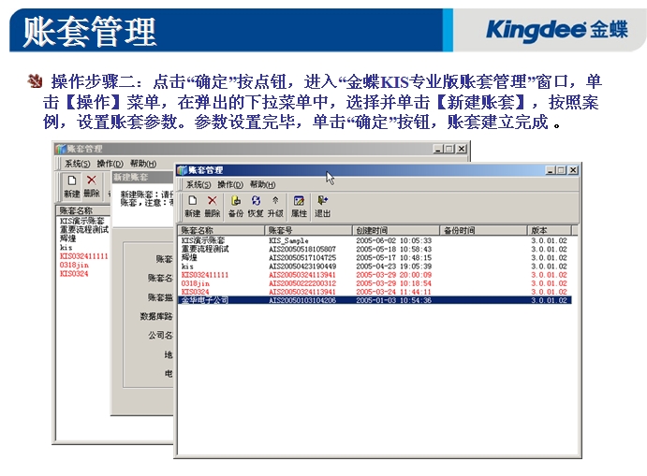
Task: Click the account number AIS20050103104206
Action: (x=302, y=300)
